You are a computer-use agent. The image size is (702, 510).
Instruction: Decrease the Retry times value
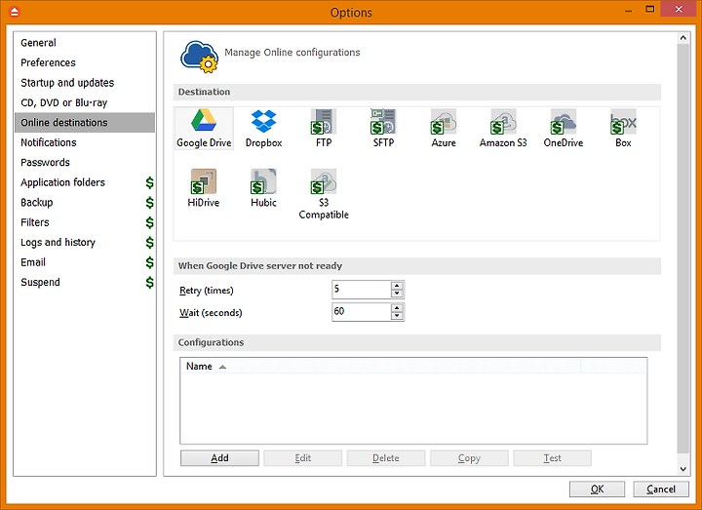tap(397, 294)
